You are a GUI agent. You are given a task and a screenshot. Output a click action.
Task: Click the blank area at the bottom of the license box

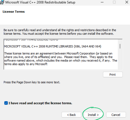click(61, 68)
